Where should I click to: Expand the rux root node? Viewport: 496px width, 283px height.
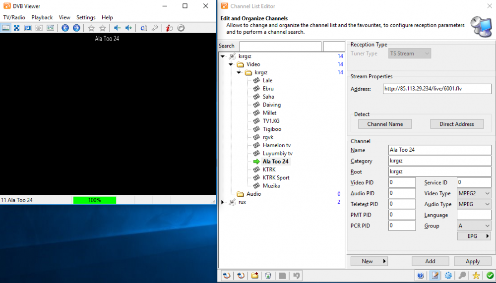pos(222,202)
